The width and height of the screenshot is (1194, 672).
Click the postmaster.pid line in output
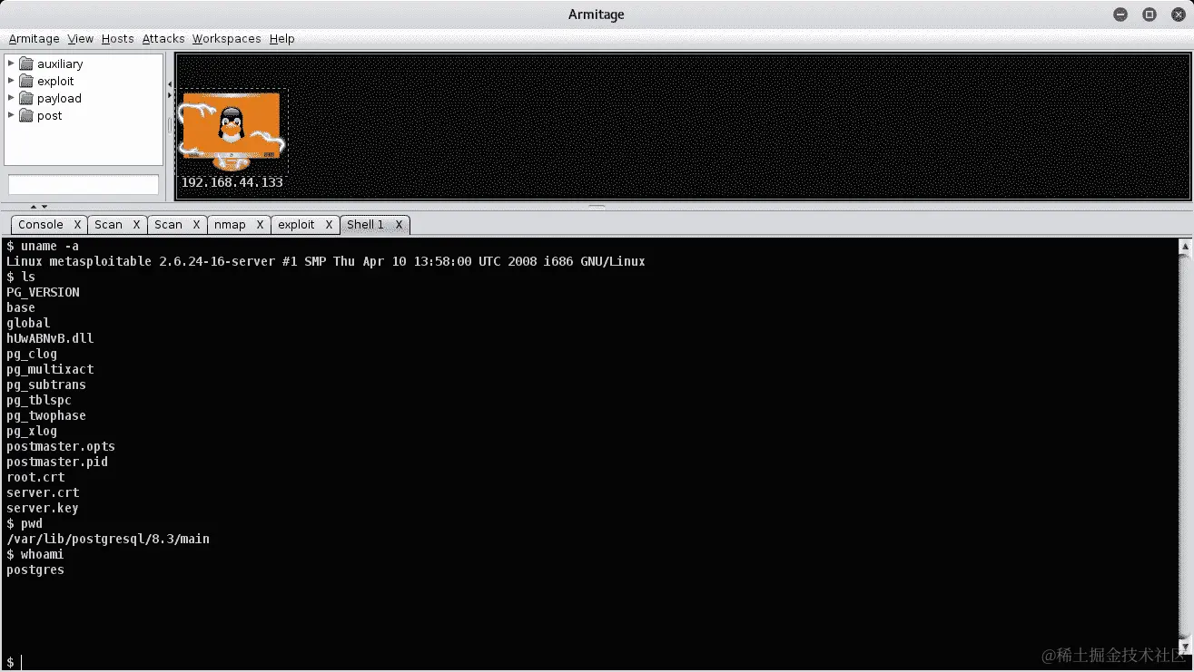pos(57,462)
